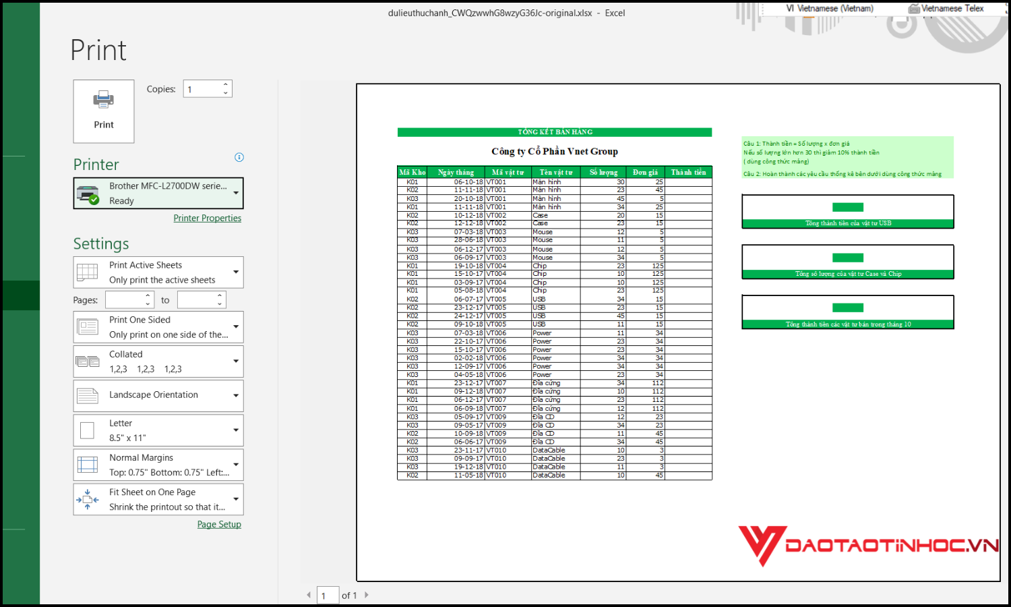
Task: Click the VI Vietnamese (Vietnam) language indicator
Action: [x=829, y=9]
